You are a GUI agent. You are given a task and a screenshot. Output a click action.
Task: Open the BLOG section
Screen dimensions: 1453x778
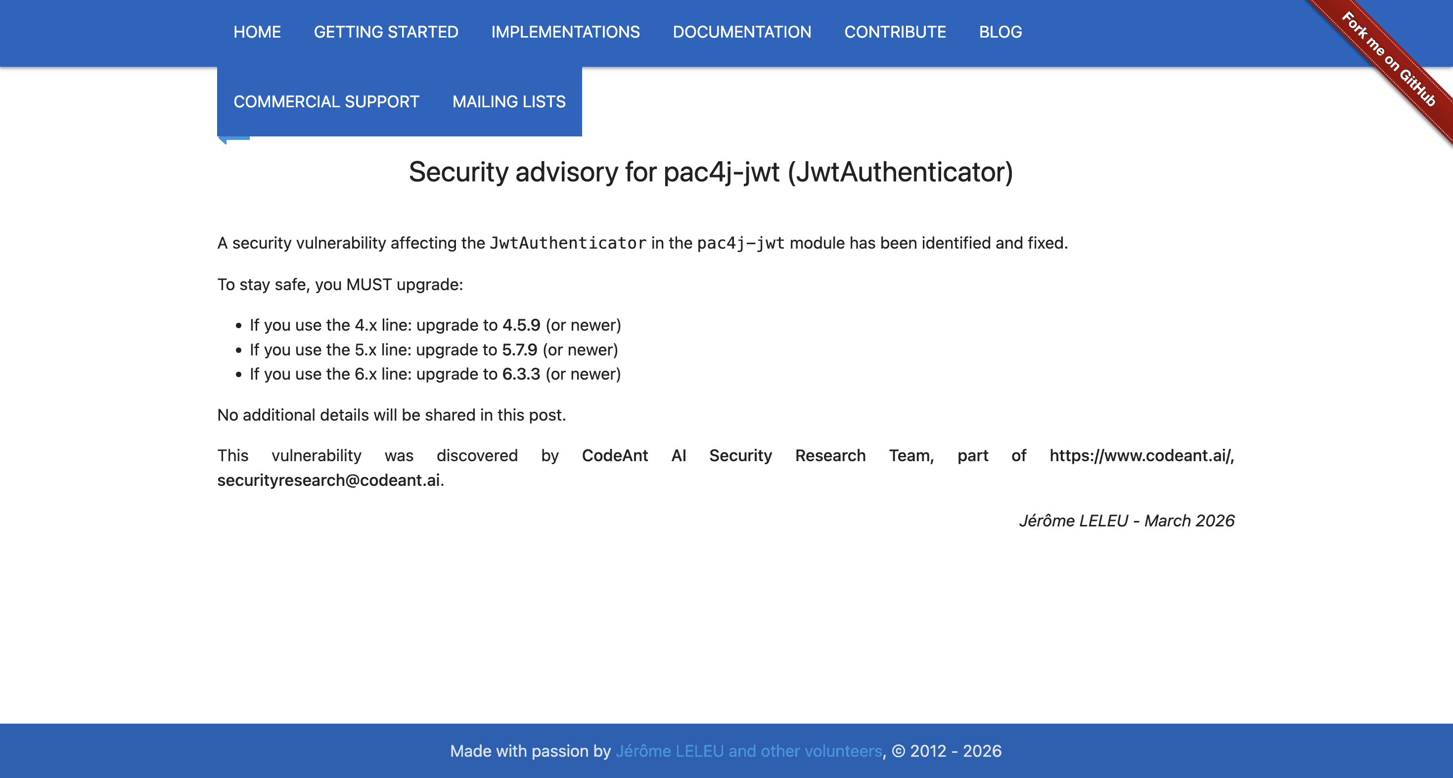1000,32
